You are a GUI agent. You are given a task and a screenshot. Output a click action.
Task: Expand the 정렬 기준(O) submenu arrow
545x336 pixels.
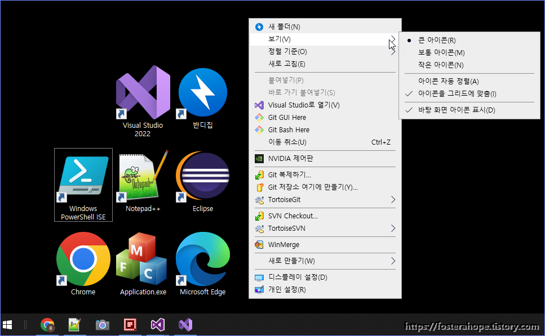pyautogui.click(x=393, y=52)
